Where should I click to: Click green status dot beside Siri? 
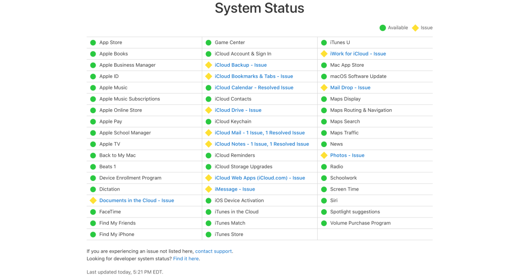pos(324,201)
